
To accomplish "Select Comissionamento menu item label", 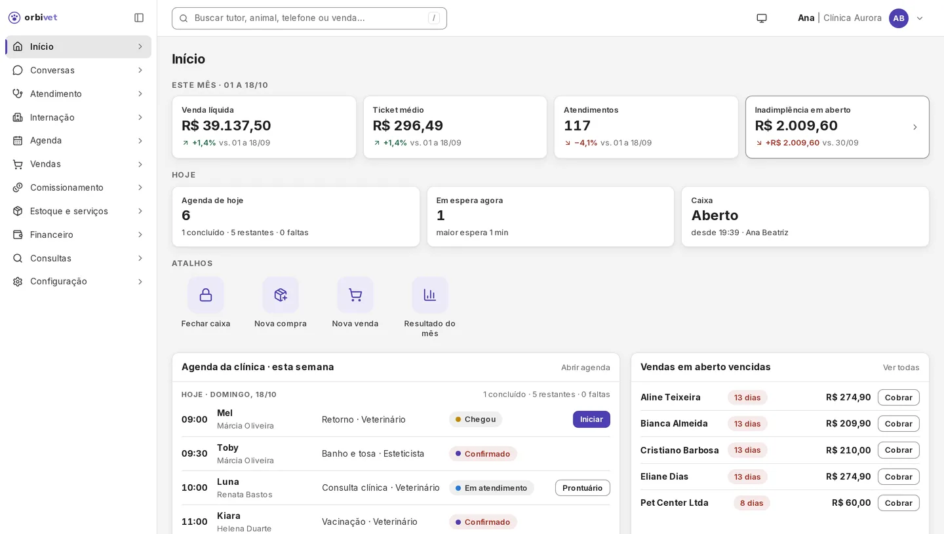I will point(67,187).
